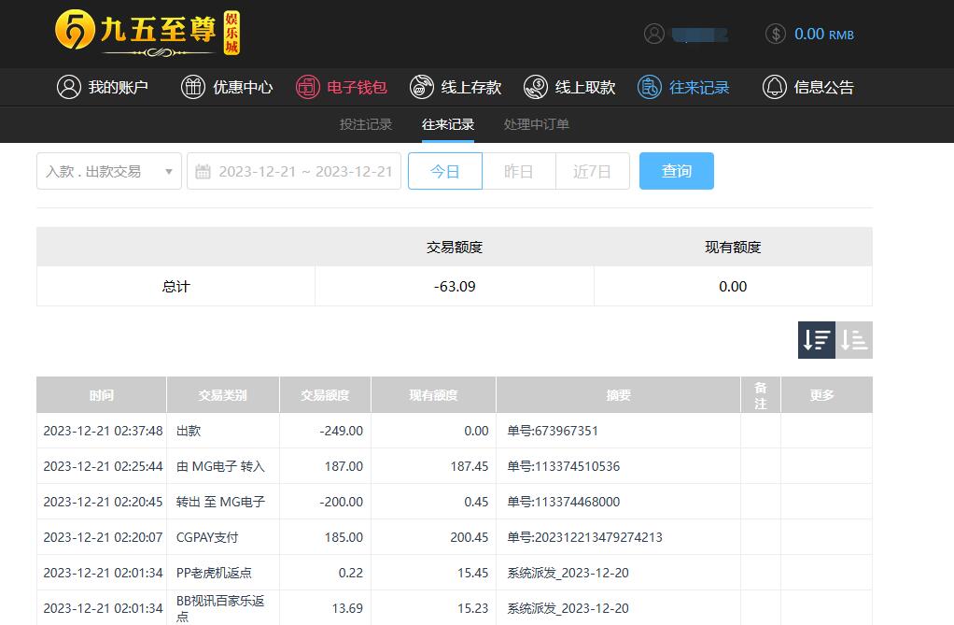The image size is (954, 625).
Task: Open 我的账户 menu
Action: [x=103, y=87]
